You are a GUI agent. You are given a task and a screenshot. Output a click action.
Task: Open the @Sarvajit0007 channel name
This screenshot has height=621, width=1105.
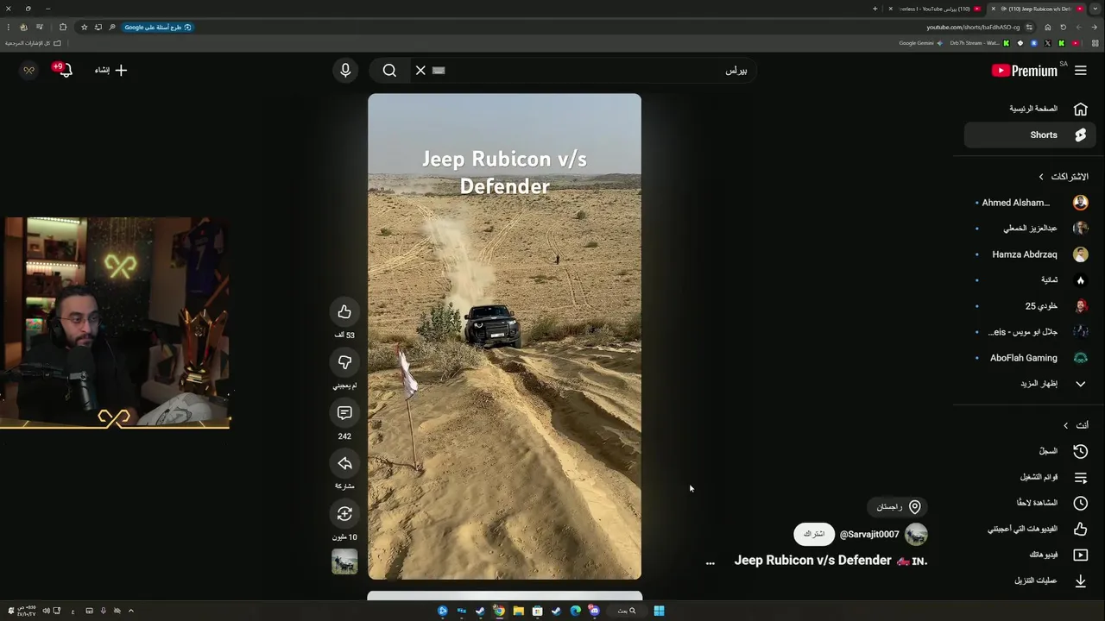[869, 535]
